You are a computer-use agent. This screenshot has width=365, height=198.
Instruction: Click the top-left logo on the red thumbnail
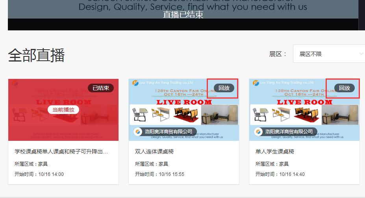[15, 83]
